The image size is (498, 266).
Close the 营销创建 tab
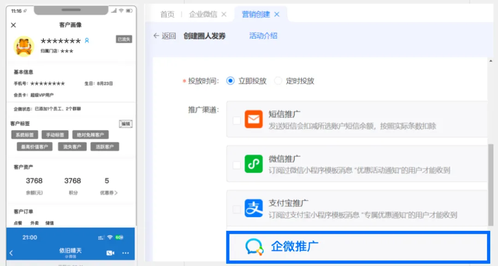point(277,14)
